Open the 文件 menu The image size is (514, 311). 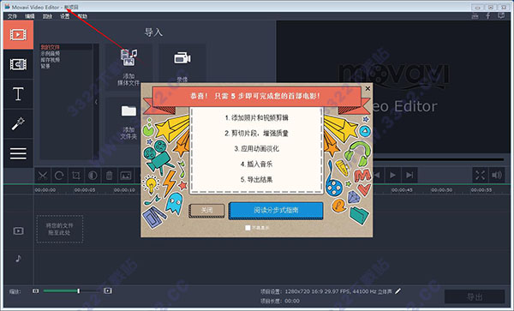12,16
